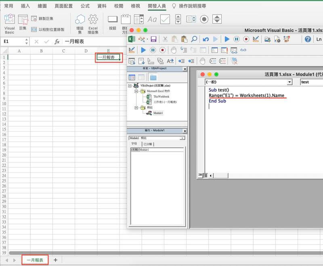Run the macro with the top-row play icon
The height and width of the screenshot is (266, 323).
click(227, 39)
